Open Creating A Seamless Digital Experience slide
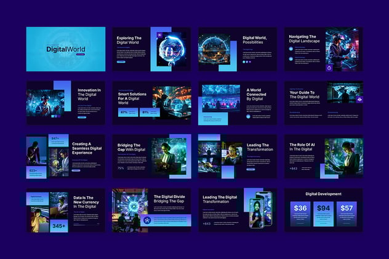Viewport: 389px width, 259px height. tap(65, 156)
